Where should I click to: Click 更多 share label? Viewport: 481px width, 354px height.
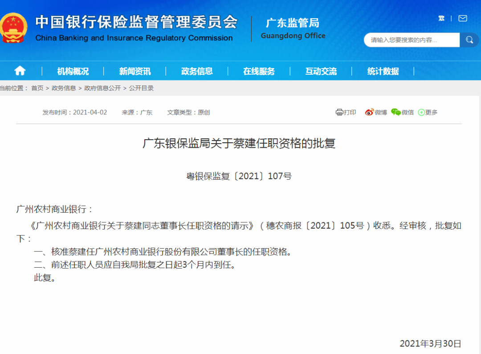pos(431,113)
